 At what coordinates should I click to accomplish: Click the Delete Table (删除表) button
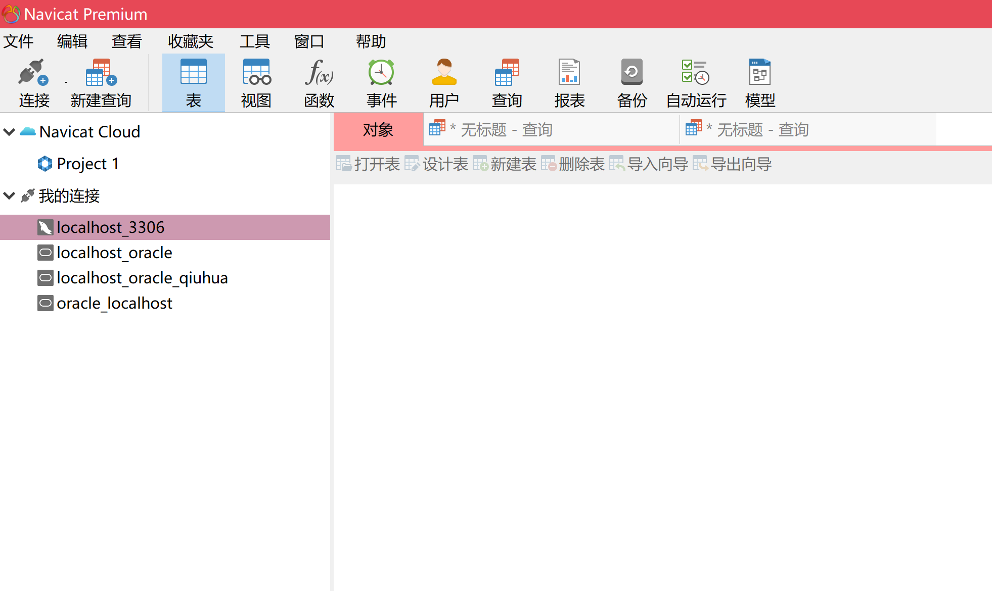573,164
